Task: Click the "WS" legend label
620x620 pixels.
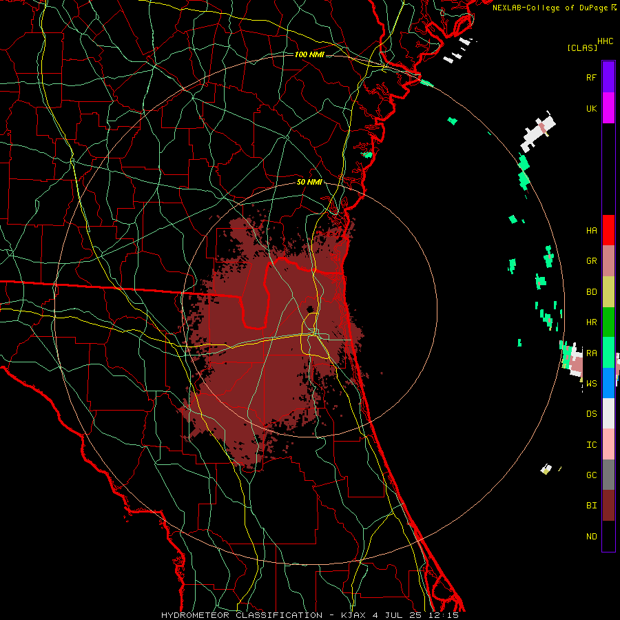Action: click(591, 383)
